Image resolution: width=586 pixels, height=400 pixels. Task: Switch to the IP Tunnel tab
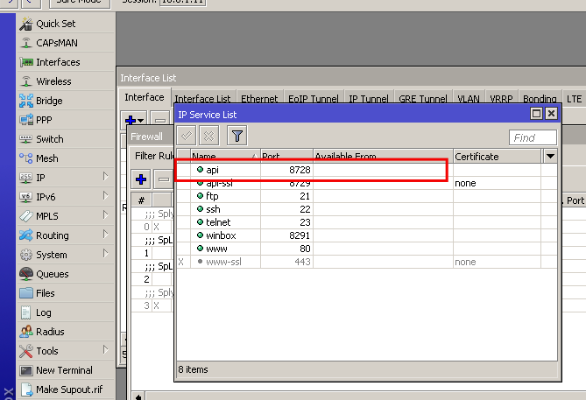[369, 99]
